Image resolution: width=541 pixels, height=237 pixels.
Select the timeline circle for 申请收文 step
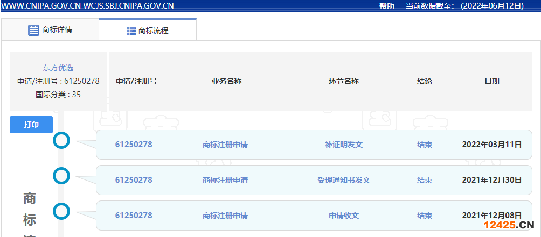tap(62, 211)
